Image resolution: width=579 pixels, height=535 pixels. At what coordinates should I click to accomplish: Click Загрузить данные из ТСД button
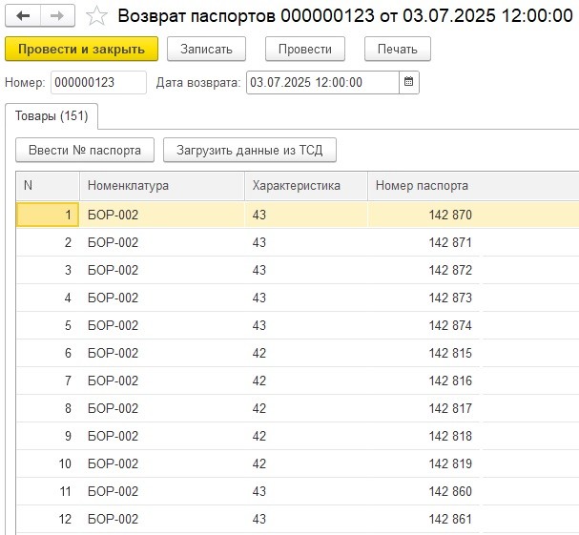250,151
